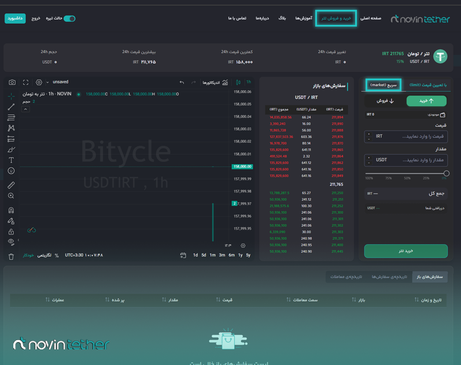Click the Novin Tether header logo
Image resolution: width=461 pixels, height=365 pixels.
tap(420, 19)
